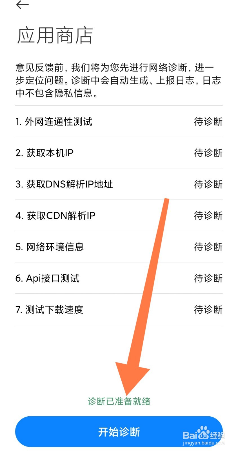Choose the 获取CDN解析IP item
The width and height of the screenshot is (238, 451).
[119, 215]
